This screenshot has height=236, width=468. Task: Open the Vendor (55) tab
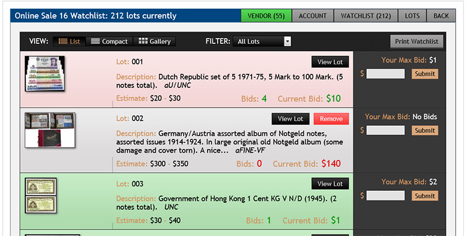pos(266,16)
